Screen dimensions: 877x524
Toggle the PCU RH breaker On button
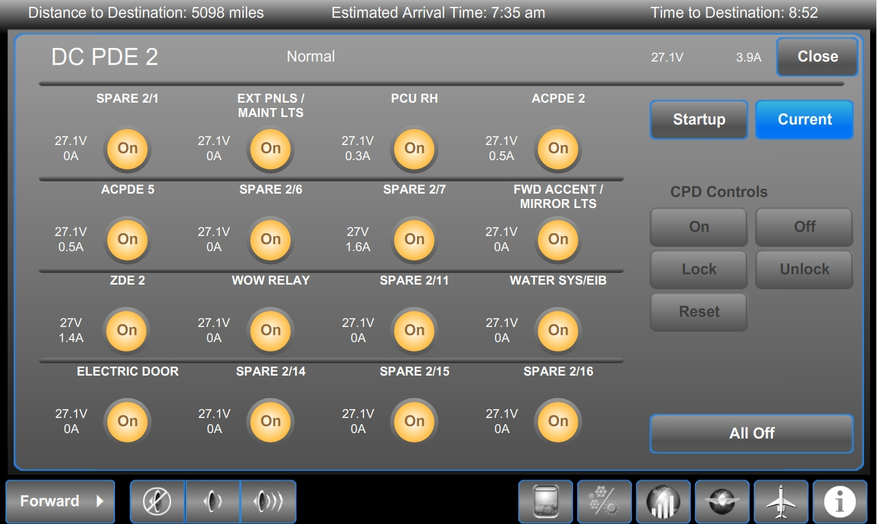click(414, 148)
